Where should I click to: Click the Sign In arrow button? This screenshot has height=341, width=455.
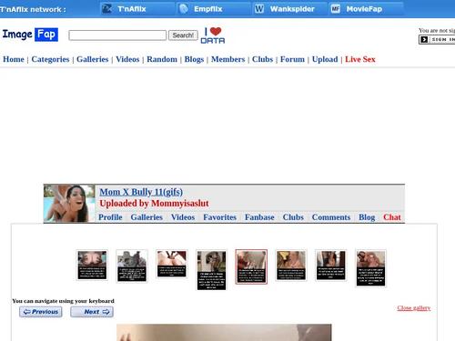(424, 39)
